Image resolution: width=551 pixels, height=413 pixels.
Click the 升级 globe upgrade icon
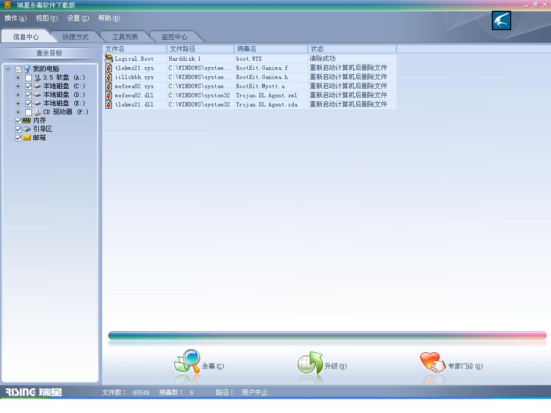point(309,363)
